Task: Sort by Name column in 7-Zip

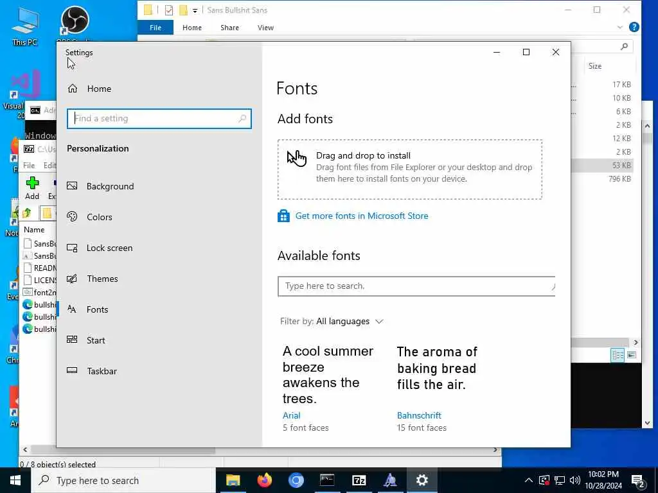Action: tap(34, 230)
